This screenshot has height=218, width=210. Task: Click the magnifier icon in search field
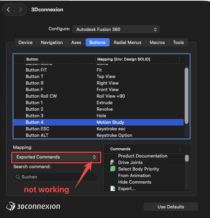coord(18,177)
